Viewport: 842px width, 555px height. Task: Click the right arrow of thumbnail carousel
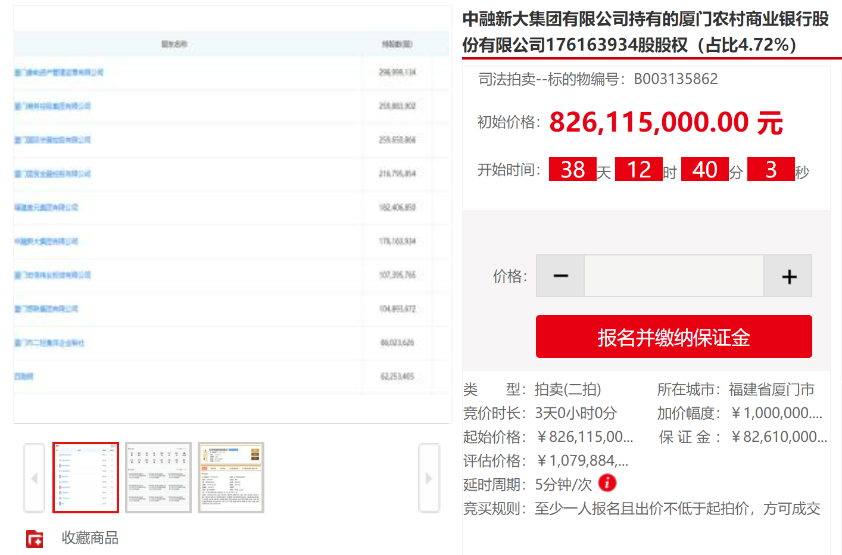429,478
